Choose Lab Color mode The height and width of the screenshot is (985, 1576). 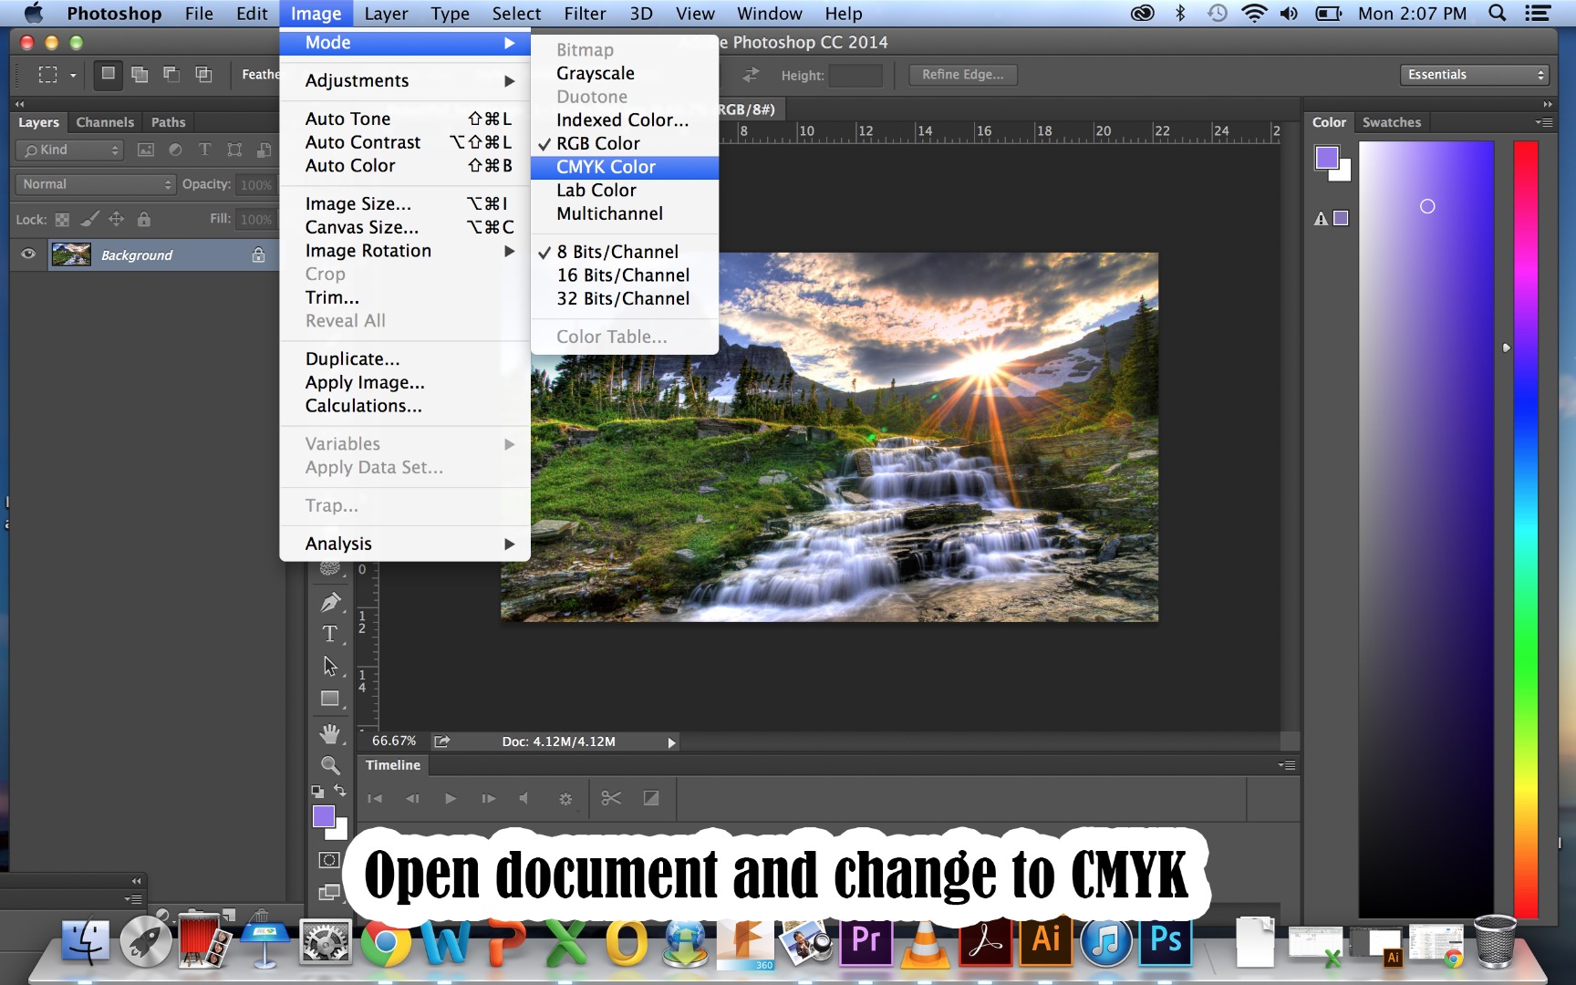625,191
